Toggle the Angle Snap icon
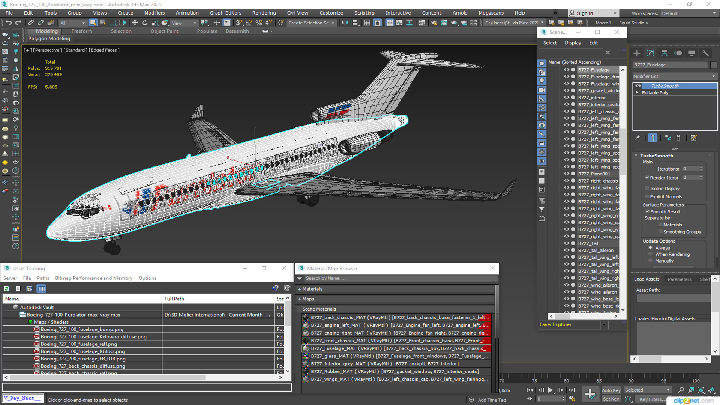720x405 pixels. click(x=249, y=23)
